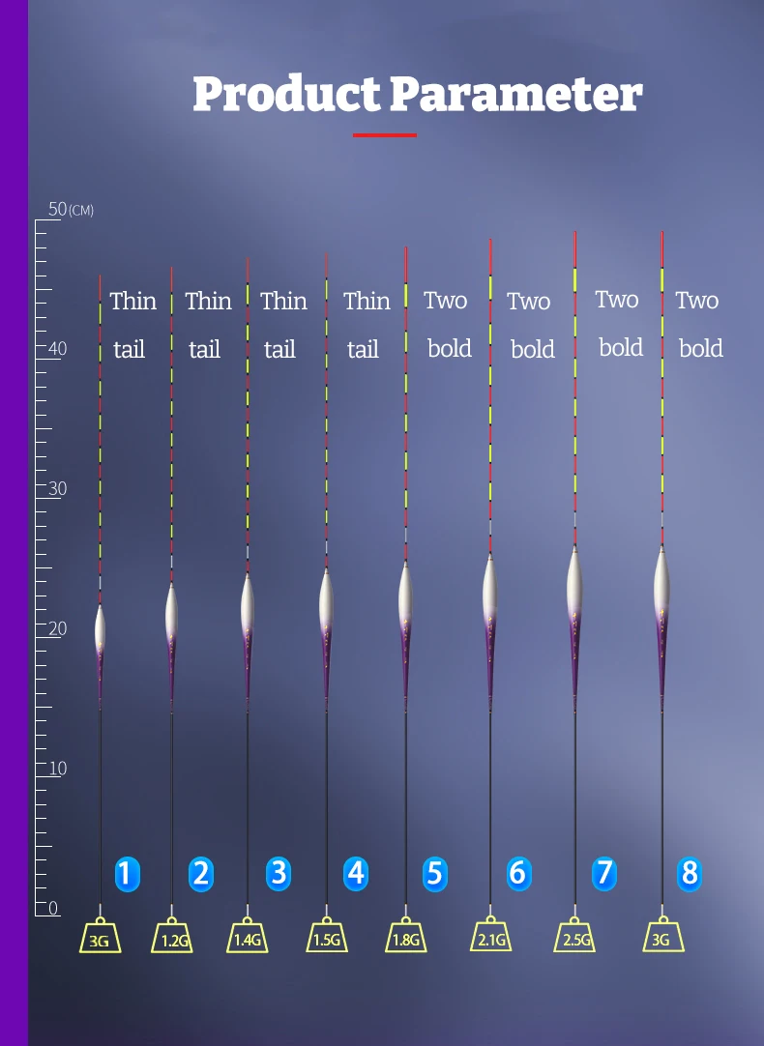764x1046 pixels.
Task: Click the white body of float 6
Action: point(489,587)
